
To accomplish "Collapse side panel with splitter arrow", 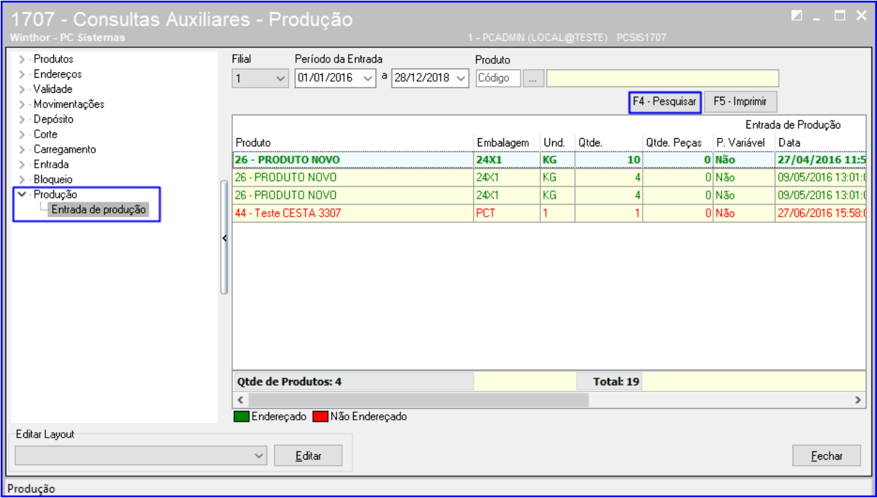I will click(x=224, y=238).
